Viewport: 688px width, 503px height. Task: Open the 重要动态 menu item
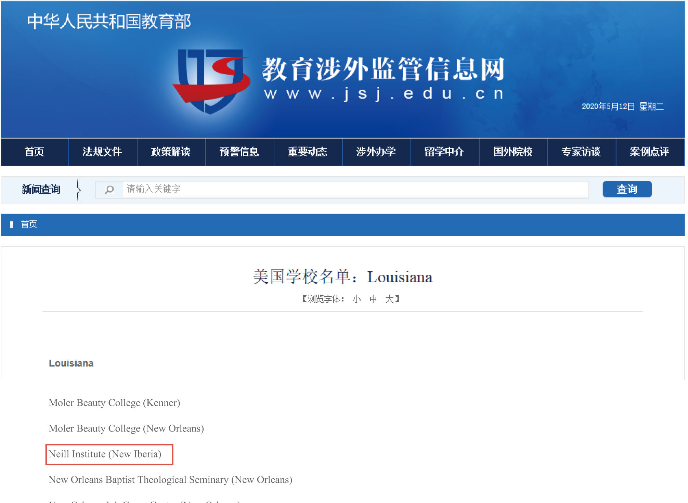(x=308, y=152)
